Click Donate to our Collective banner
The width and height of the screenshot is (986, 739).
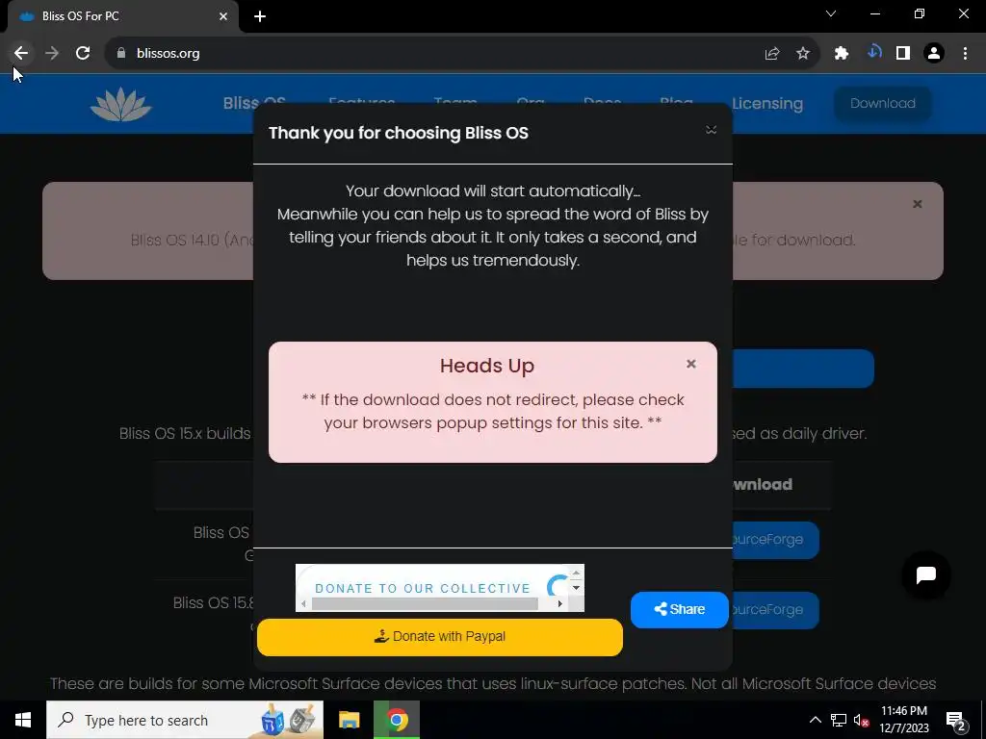coord(423,588)
